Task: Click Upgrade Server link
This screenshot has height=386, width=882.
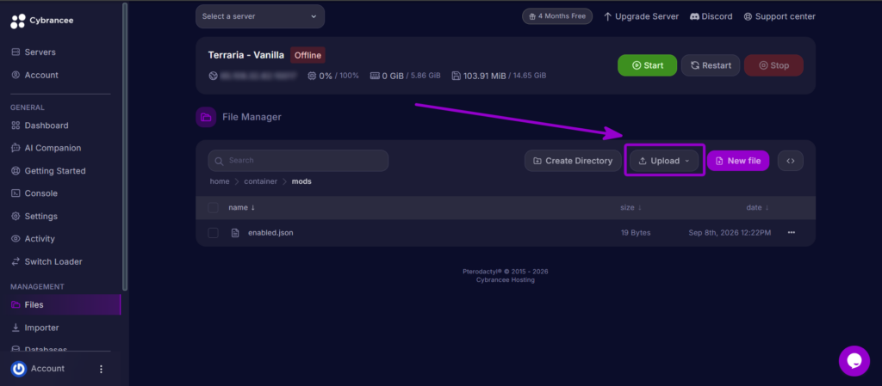Action: [641, 16]
